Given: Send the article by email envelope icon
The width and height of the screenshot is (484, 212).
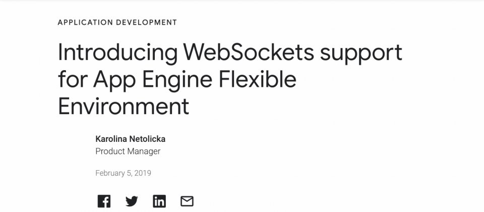Looking at the screenshot, I should tap(187, 201).
